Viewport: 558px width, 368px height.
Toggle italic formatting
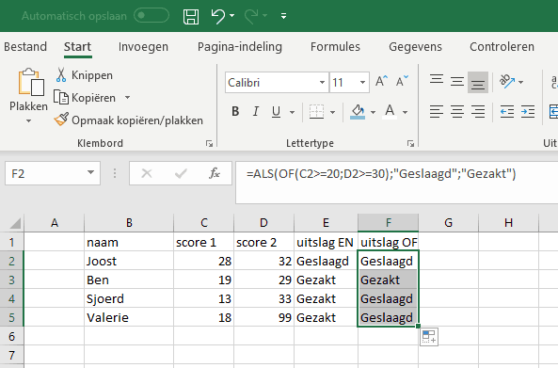(256, 111)
